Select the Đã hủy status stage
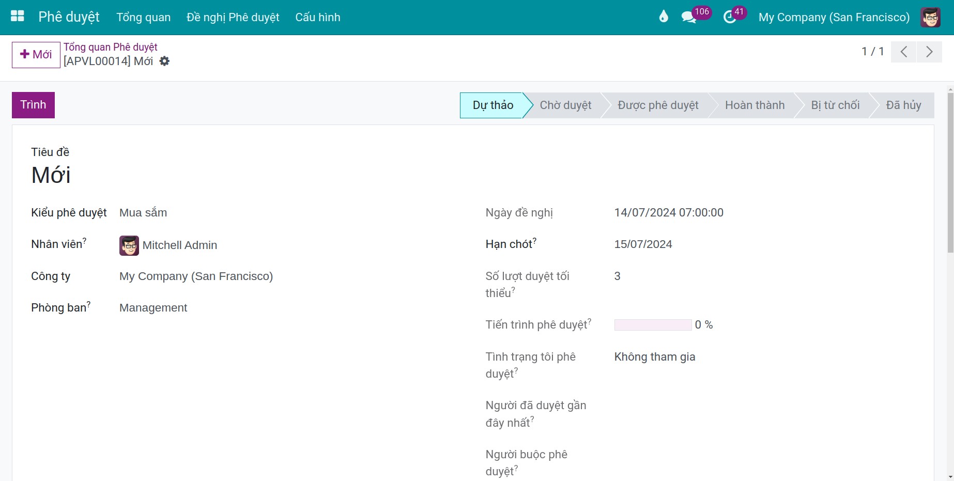The image size is (954, 481). click(x=903, y=105)
